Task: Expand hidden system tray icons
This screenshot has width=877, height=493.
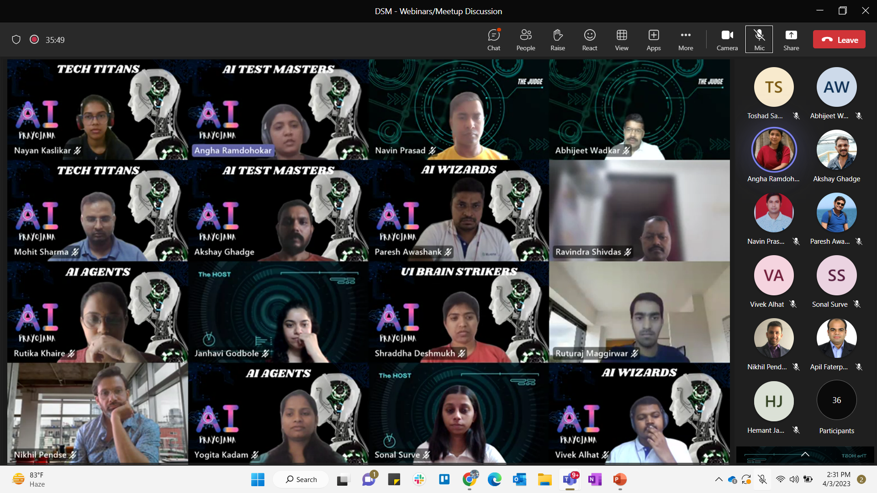Action: coord(719,479)
